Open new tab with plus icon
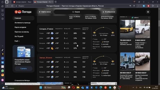The image size is (160, 90). (55, 2)
